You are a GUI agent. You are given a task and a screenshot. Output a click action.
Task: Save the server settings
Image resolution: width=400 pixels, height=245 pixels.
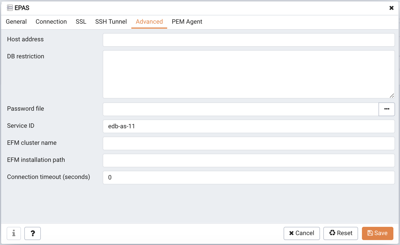pyautogui.click(x=378, y=233)
